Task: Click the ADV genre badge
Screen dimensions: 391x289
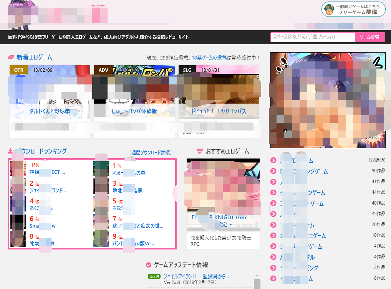Action: 103,70
